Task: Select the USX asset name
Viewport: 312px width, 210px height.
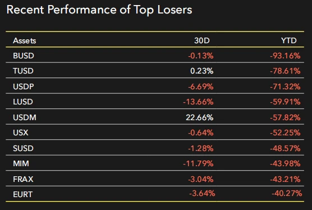Action: coord(21,133)
